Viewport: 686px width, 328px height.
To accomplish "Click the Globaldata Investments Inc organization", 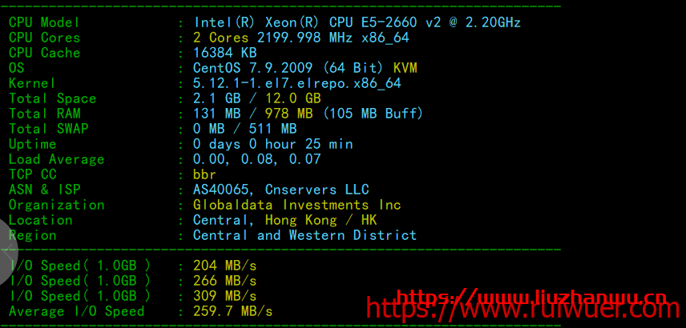I will pyautogui.click(x=297, y=205).
